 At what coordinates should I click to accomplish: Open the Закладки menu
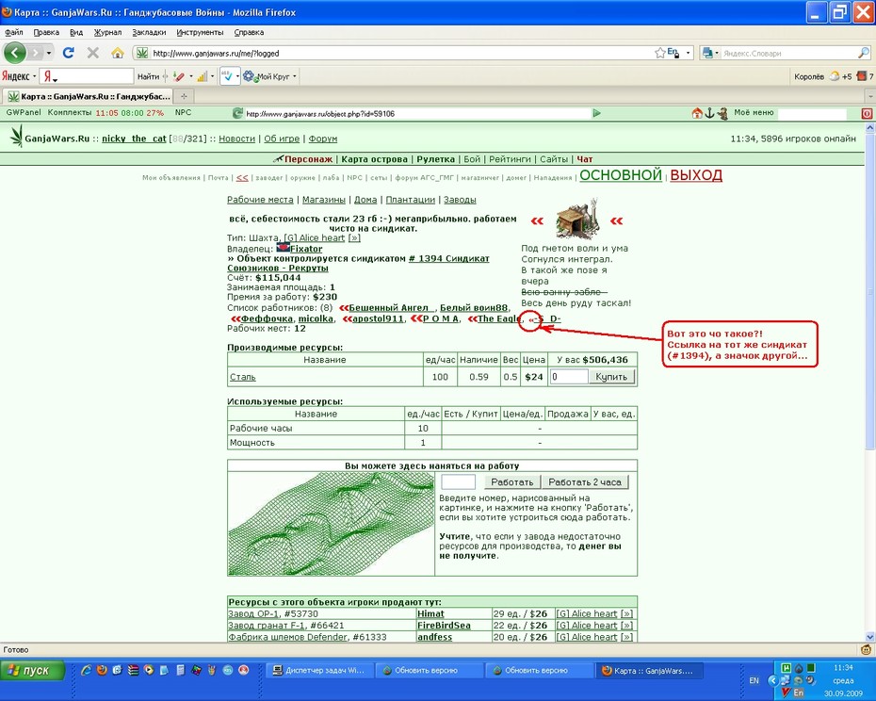coord(149,32)
